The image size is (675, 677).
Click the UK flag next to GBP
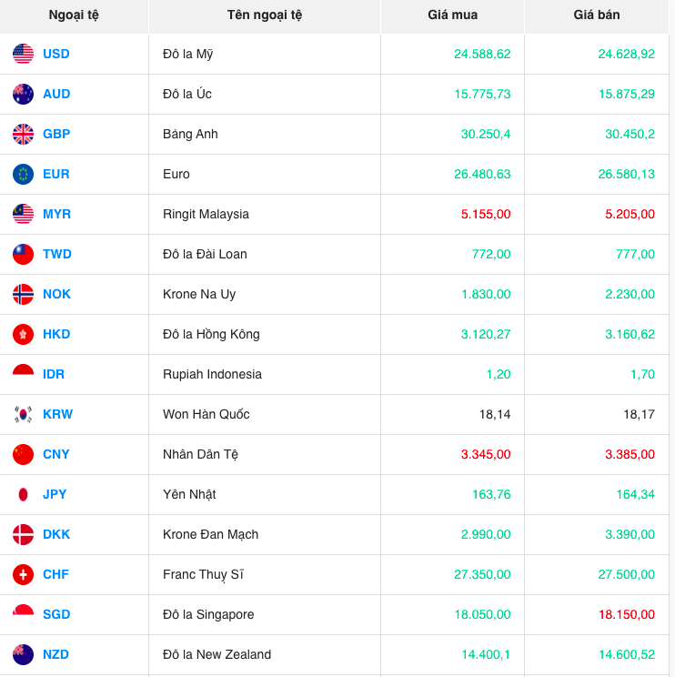[24, 134]
